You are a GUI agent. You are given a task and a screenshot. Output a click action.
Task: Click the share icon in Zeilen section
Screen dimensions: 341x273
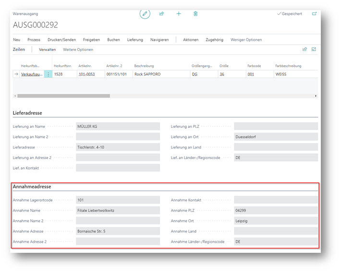click(304, 49)
